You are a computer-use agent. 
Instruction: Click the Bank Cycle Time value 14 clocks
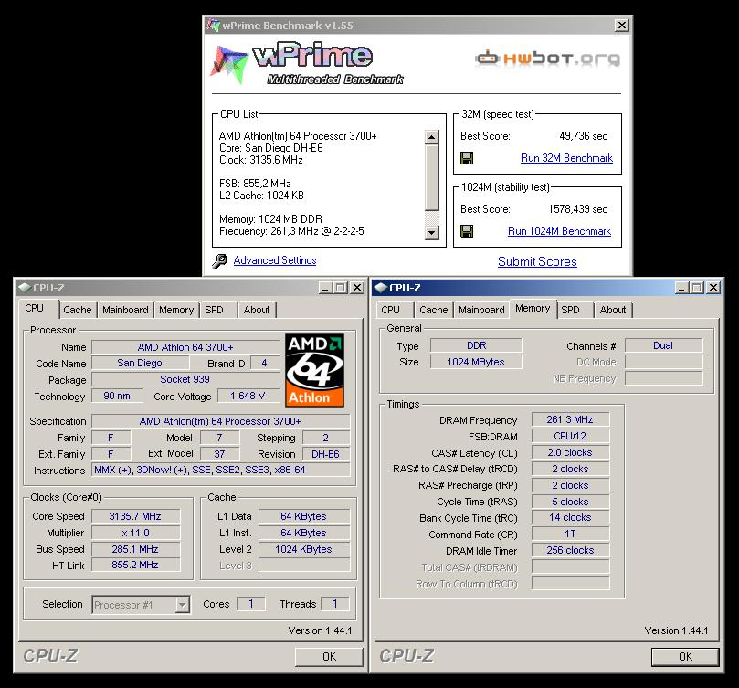(x=570, y=517)
